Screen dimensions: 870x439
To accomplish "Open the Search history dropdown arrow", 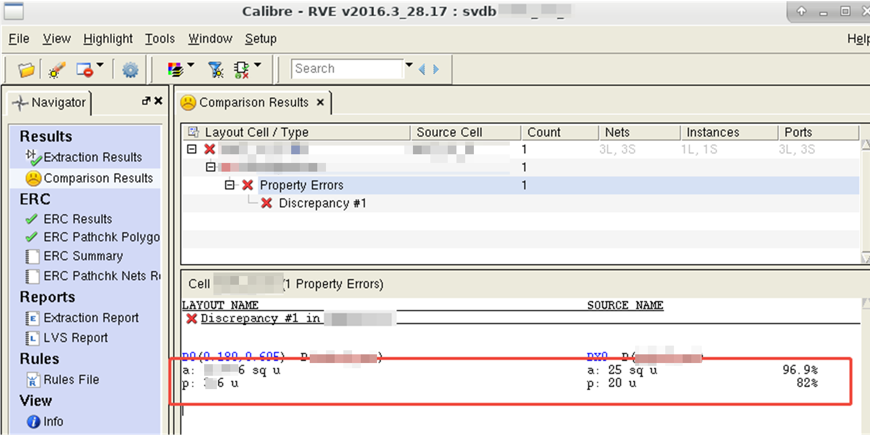I will click(x=409, y=65).
